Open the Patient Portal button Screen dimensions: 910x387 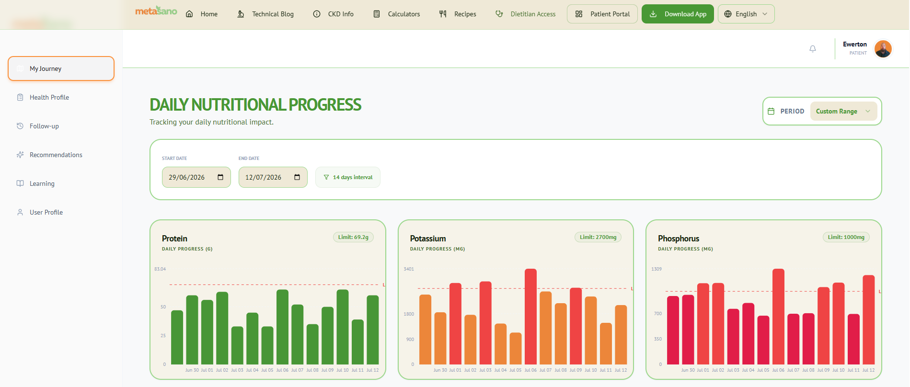pos(602,14)
